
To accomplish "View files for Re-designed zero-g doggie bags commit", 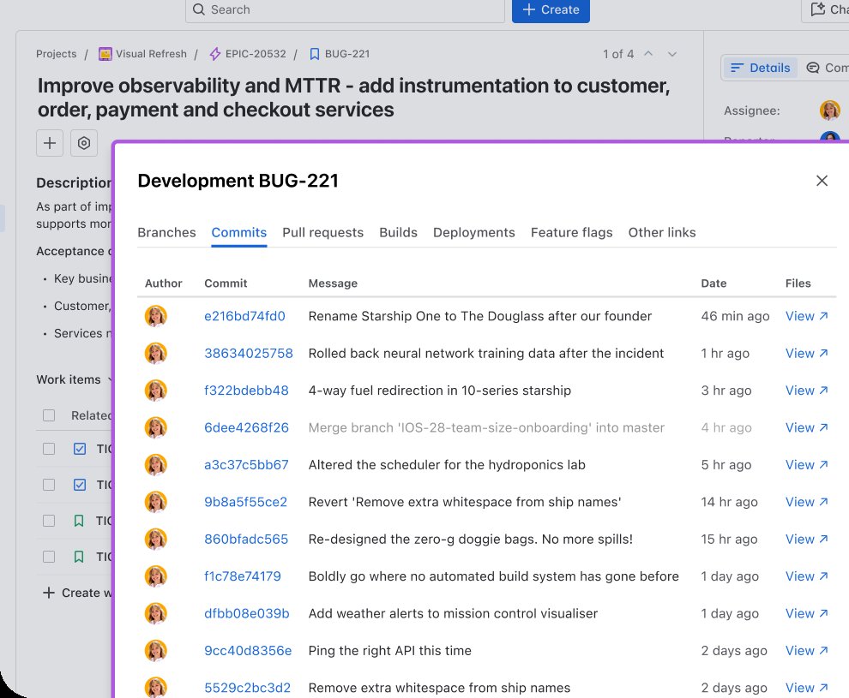I will (806, 539).
